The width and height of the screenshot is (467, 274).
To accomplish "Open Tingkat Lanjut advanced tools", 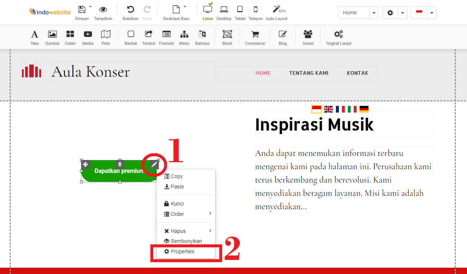I will click(338, 38).
